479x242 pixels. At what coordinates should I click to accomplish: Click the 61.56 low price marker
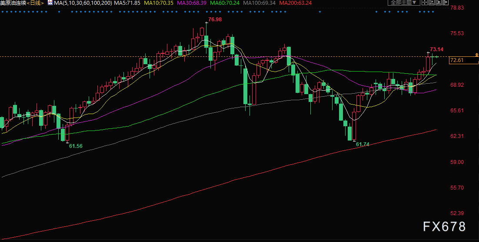(76, 146)
